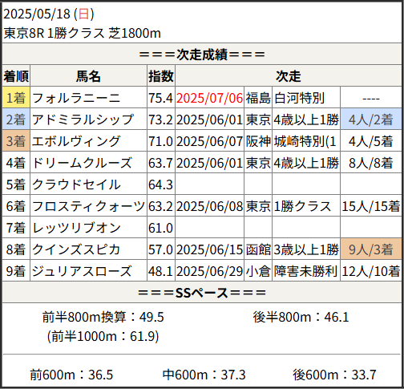Click the 馬名 column header

[x=88, y=76]
